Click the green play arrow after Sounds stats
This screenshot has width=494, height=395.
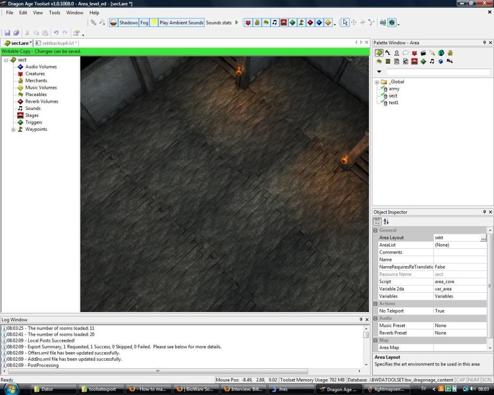click(237, 23)
